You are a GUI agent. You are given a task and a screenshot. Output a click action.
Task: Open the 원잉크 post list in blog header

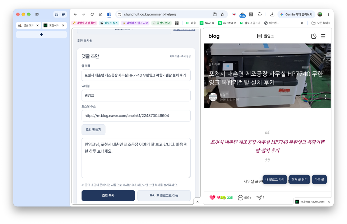265,36
